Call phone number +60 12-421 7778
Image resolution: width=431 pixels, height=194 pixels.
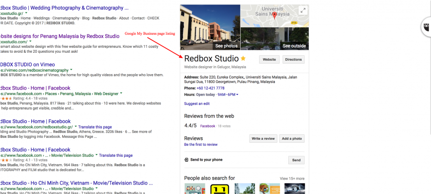210,89
